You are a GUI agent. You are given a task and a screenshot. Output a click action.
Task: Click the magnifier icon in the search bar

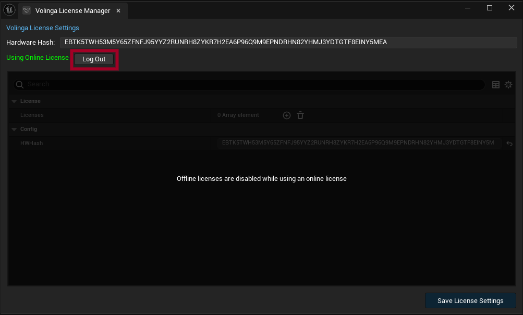[x=20, y=85]
